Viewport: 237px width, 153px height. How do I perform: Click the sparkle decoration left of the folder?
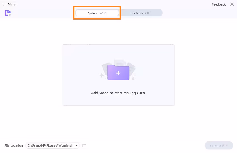click(x=102, y=75)
